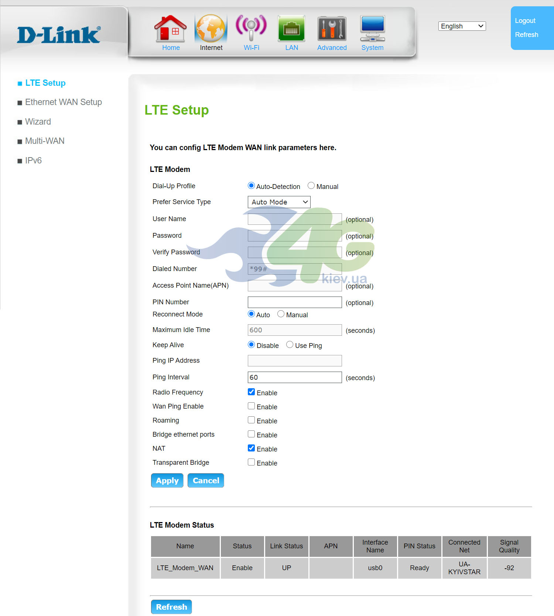Click the Verify Password input field
This screenshot has height=616, width=554.
295,252
